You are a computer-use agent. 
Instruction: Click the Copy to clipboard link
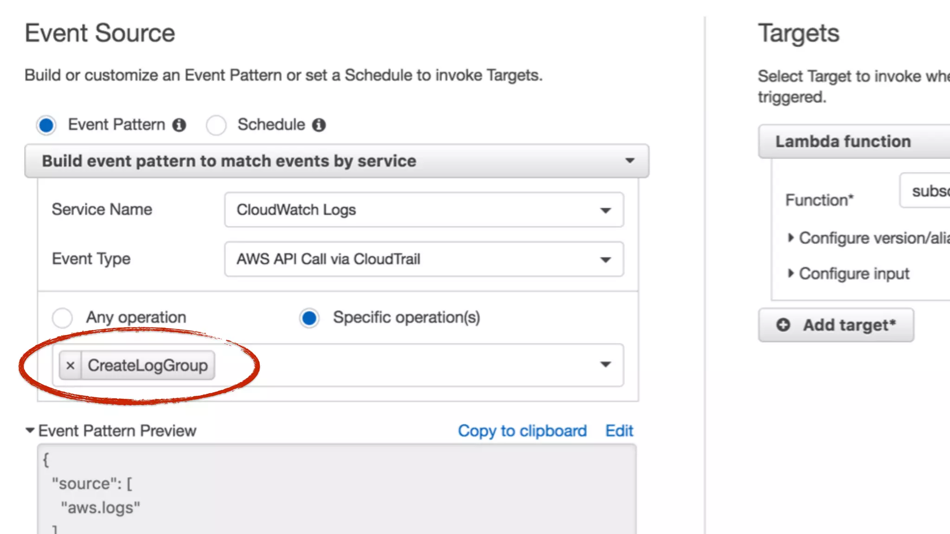coord(522,431)
